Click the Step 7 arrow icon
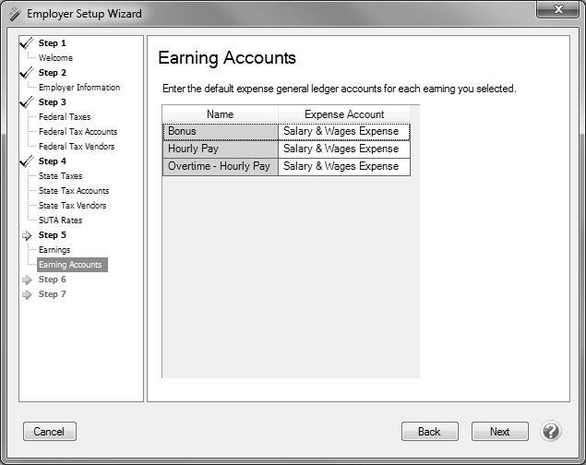The height and width of the screenshot is (465, 586). point(27,294)
